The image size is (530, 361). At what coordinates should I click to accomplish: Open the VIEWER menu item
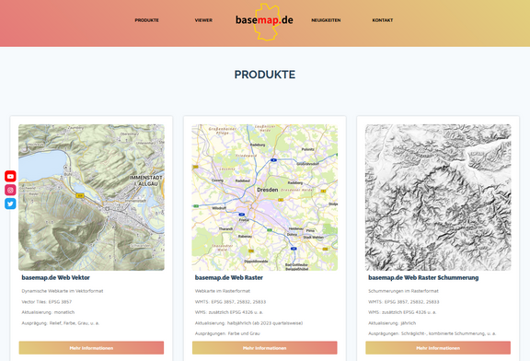click(203, 20)
